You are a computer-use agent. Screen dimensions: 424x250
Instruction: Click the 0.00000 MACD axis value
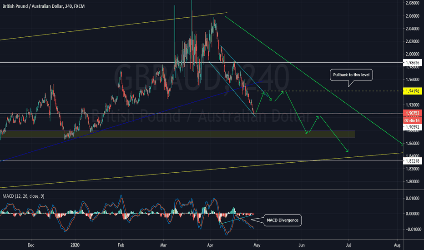pos(414,214)
